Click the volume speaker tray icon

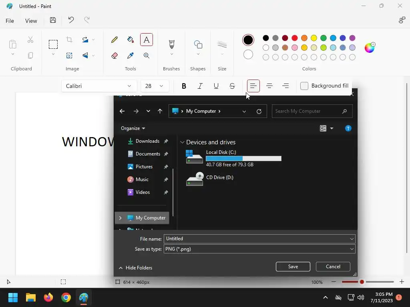click(x=361, y=297)
